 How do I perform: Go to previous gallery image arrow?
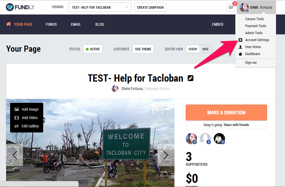pos(15,155)
